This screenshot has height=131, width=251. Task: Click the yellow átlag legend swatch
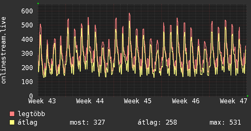tap(12, 122)
